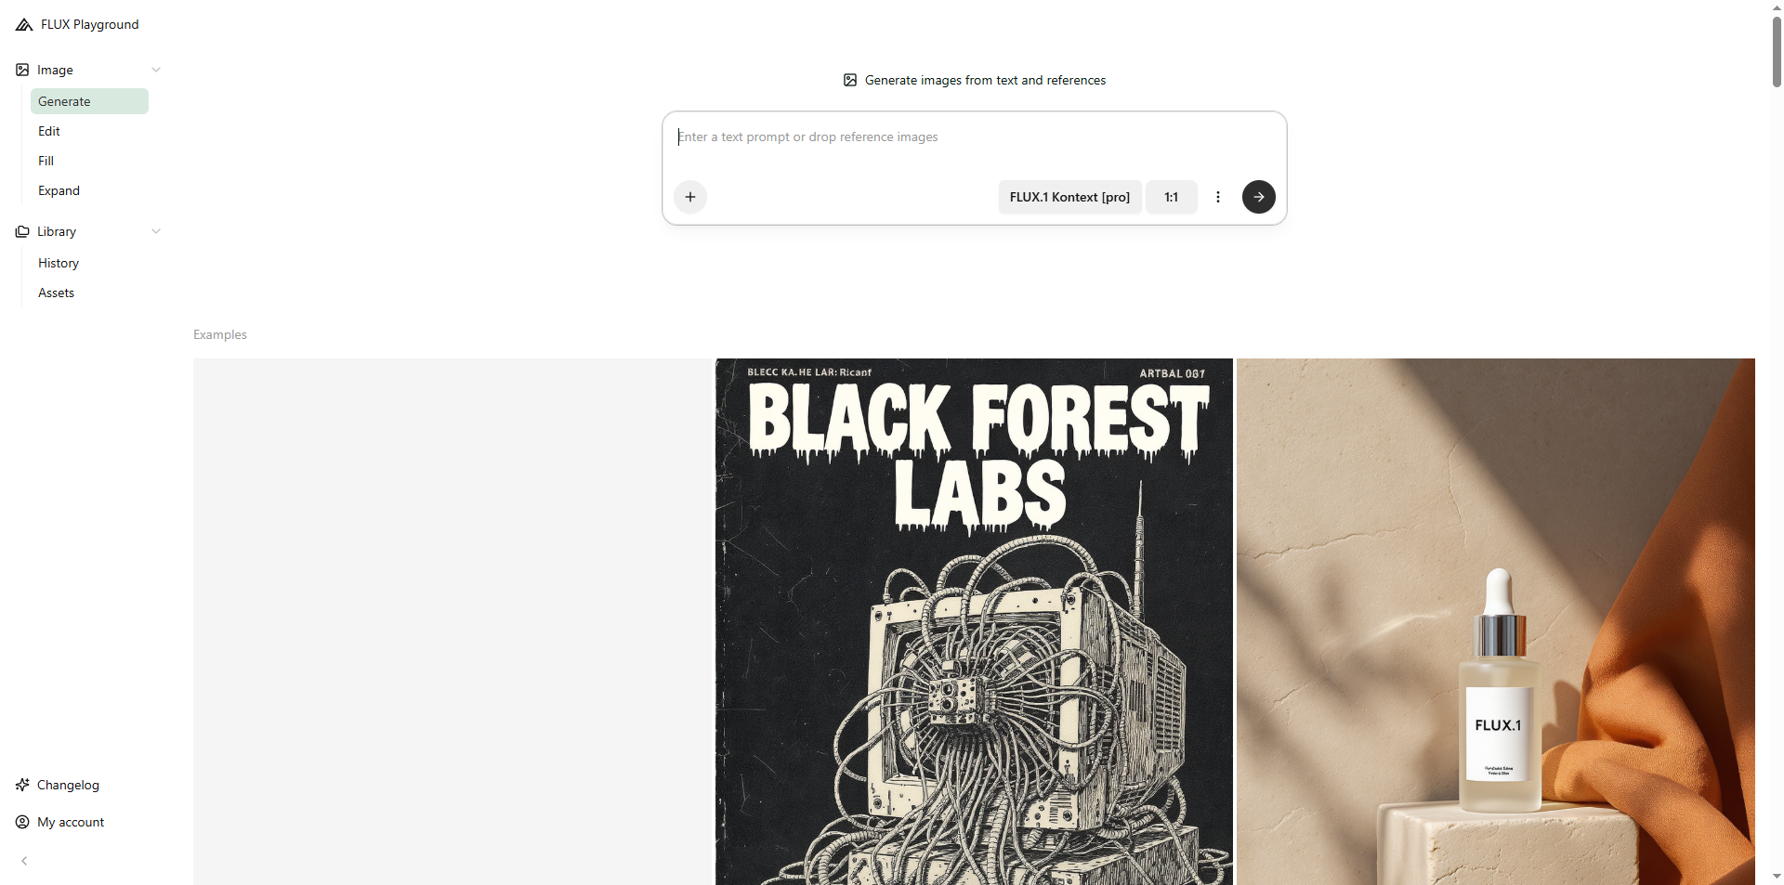Screen dimensions: 1784x885
Task: Click the Changelog sparkle icon
Action: [x=22, y=785]
